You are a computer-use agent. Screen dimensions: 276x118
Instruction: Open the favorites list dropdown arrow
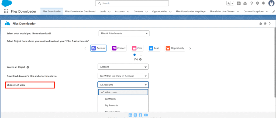232,3
